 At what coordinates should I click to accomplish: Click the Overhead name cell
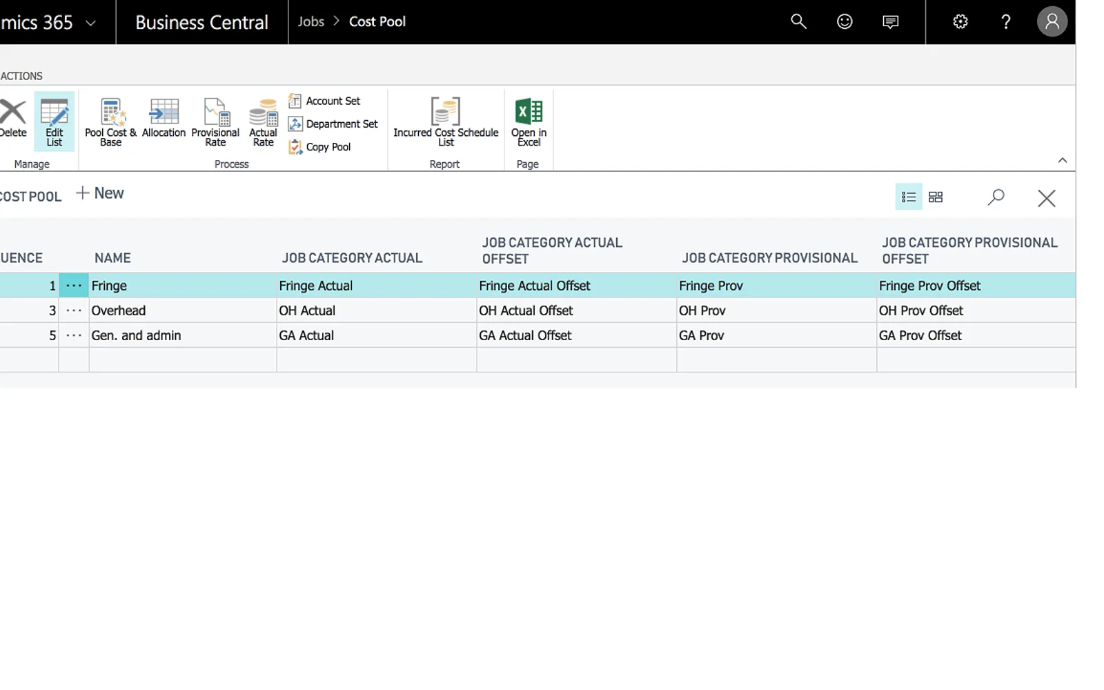click(x=183, y=310)
